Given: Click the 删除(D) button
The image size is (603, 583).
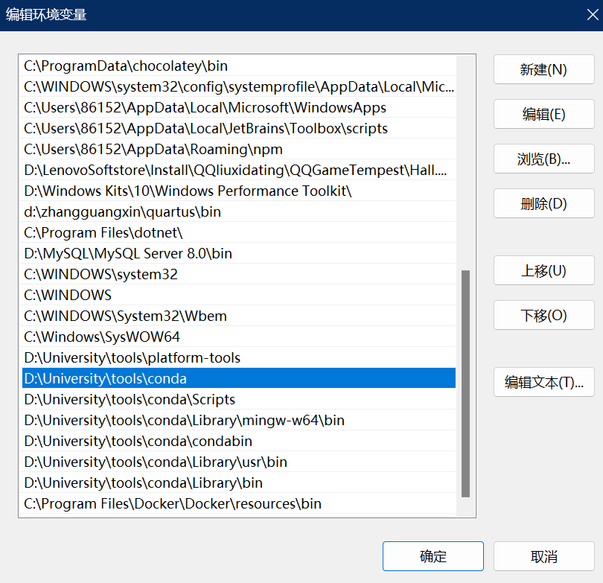Looking at the screenshot, I should click(x=543, y=203).
